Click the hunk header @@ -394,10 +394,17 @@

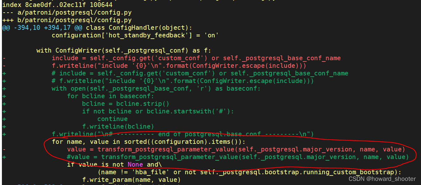[x=41, y=28]
